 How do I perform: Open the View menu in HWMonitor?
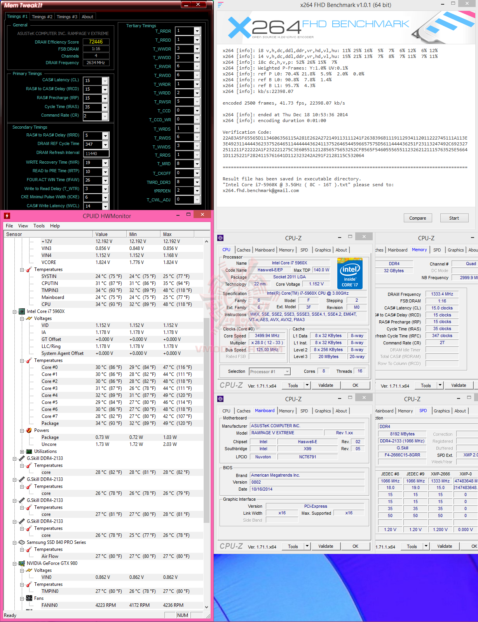pyautogui.click(x=23, y=226)
